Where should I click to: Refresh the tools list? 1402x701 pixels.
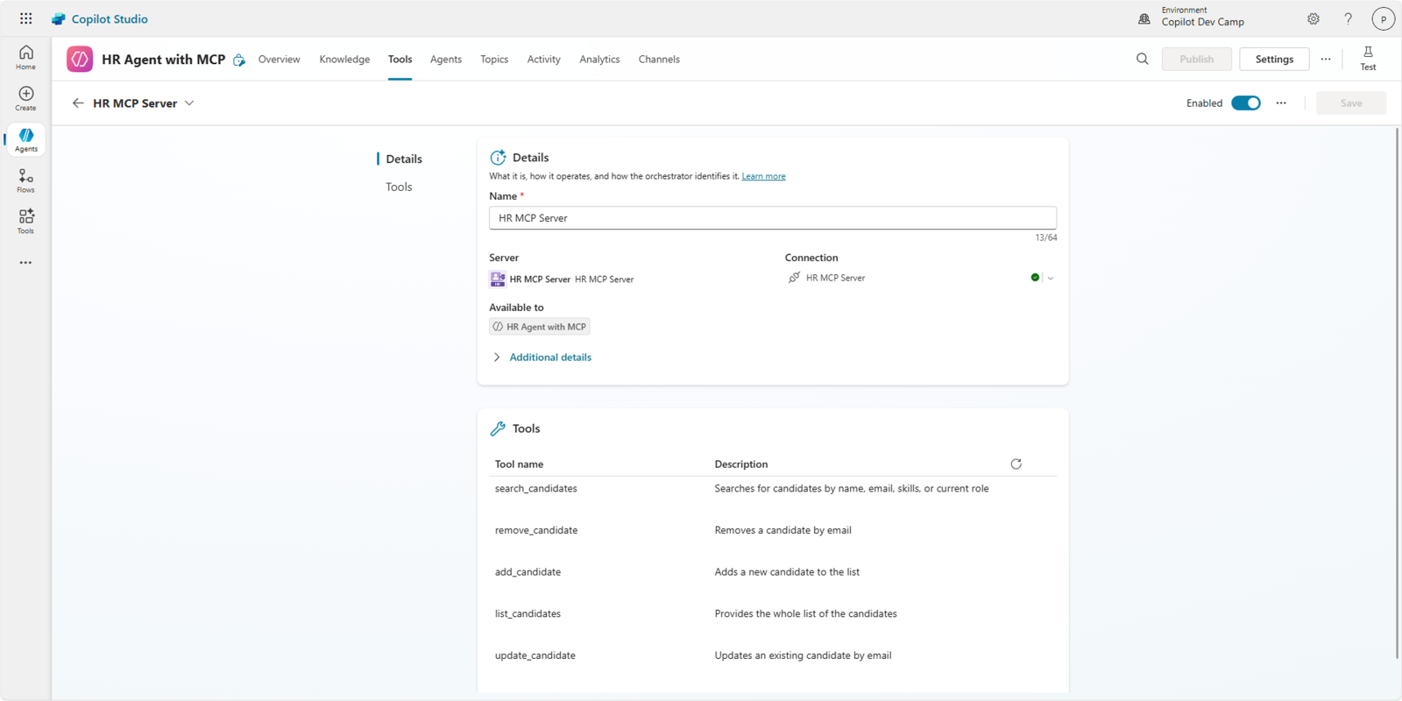(1016, 464)
